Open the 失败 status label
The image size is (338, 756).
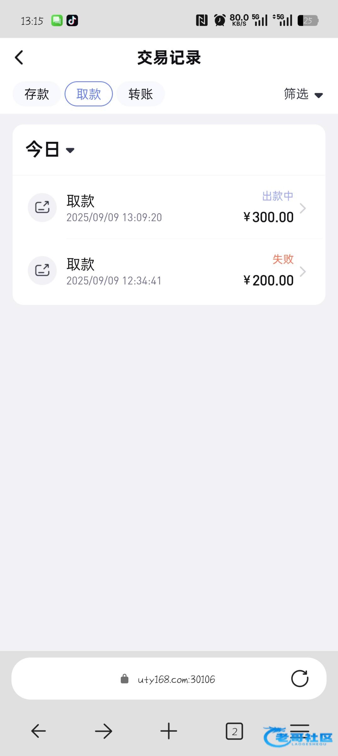pyautogui.click(x=283, y=259)
